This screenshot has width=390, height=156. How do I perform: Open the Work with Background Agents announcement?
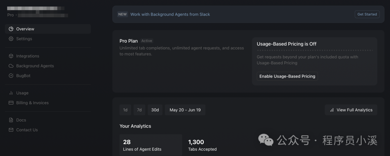[x=170, y=14]
